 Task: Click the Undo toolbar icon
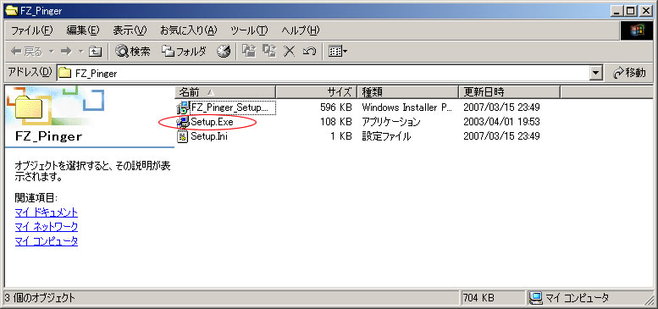[309, 52]
